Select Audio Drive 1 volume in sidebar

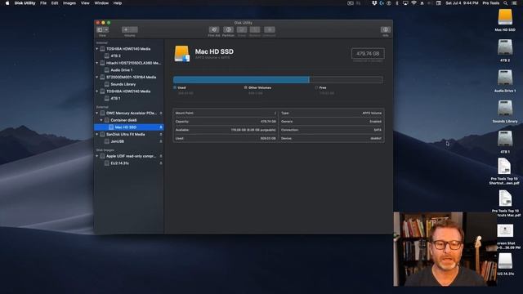click(129, 70)
